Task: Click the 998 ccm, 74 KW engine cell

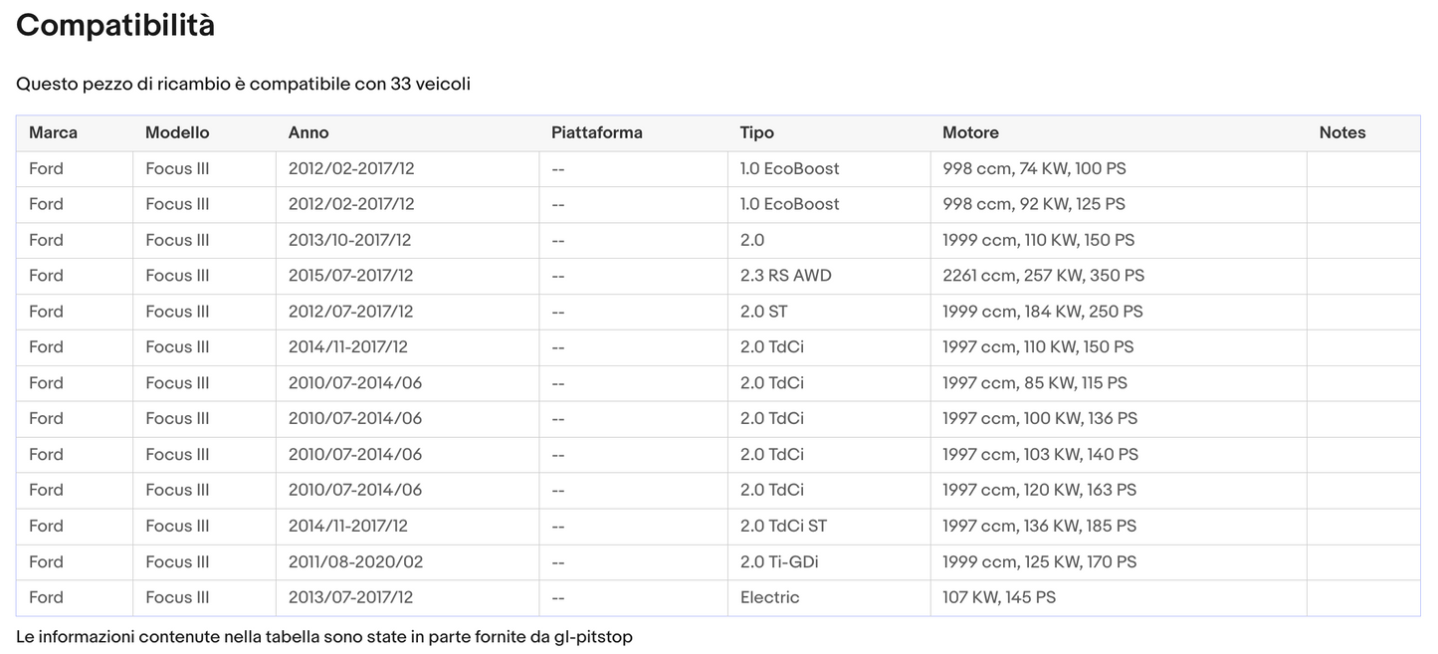Action: (x=1034, y=168)
